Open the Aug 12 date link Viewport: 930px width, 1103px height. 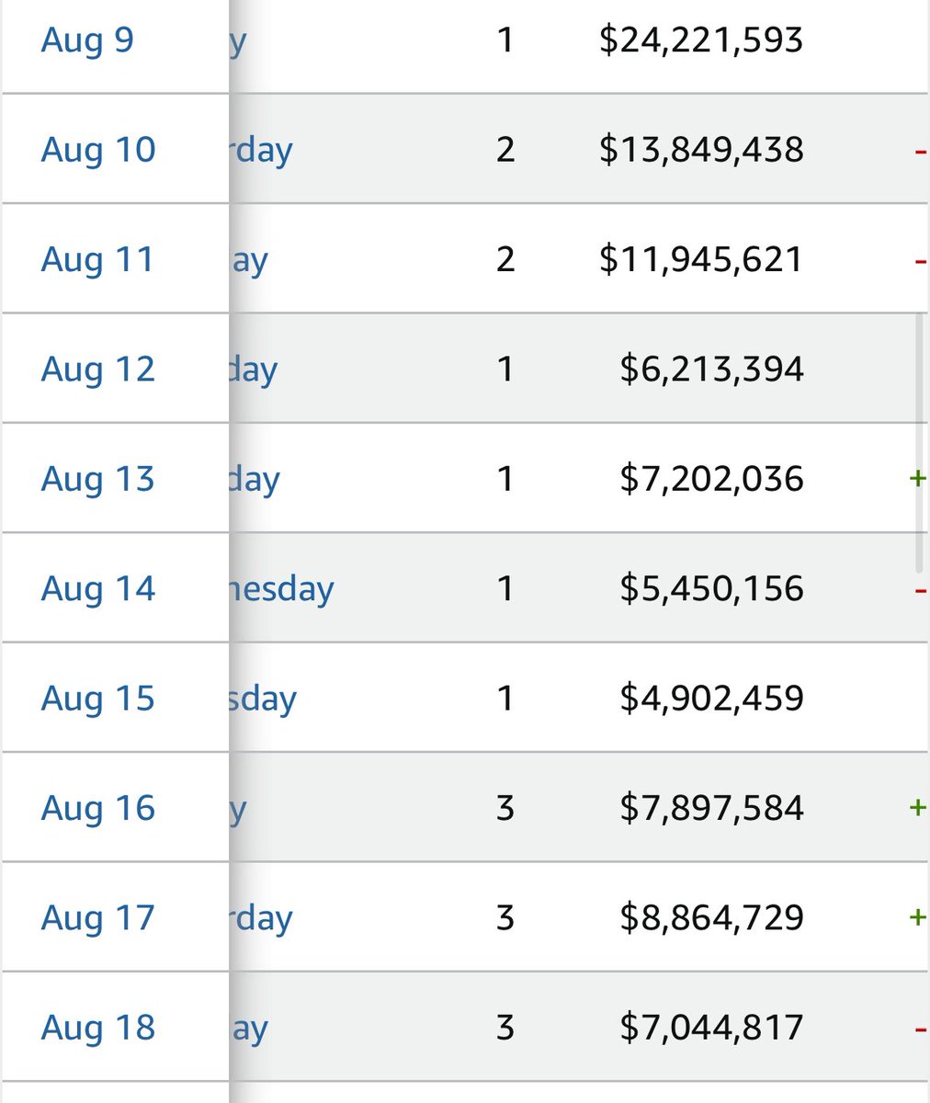click(x=98, y=370)
